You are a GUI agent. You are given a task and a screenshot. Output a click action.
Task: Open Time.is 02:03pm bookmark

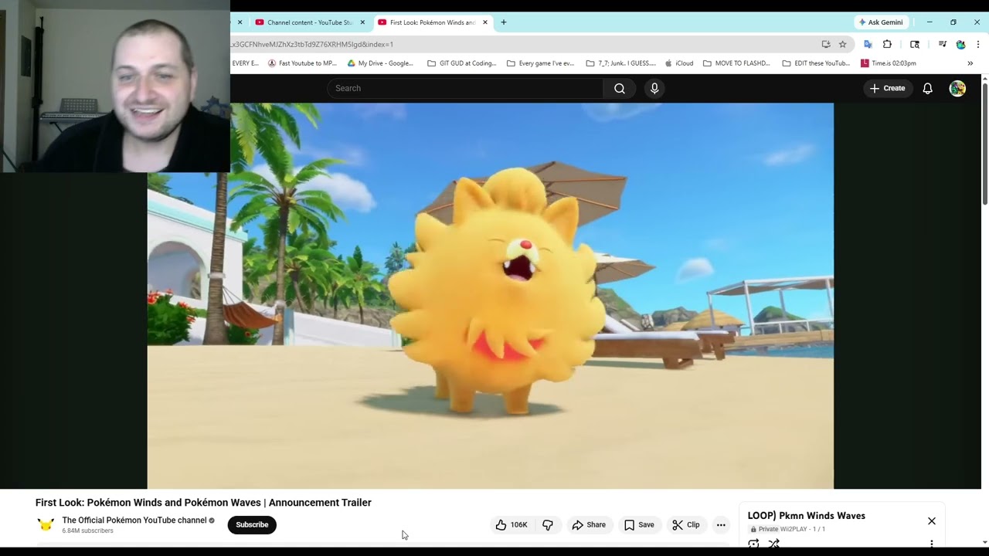tap(889, 63)
